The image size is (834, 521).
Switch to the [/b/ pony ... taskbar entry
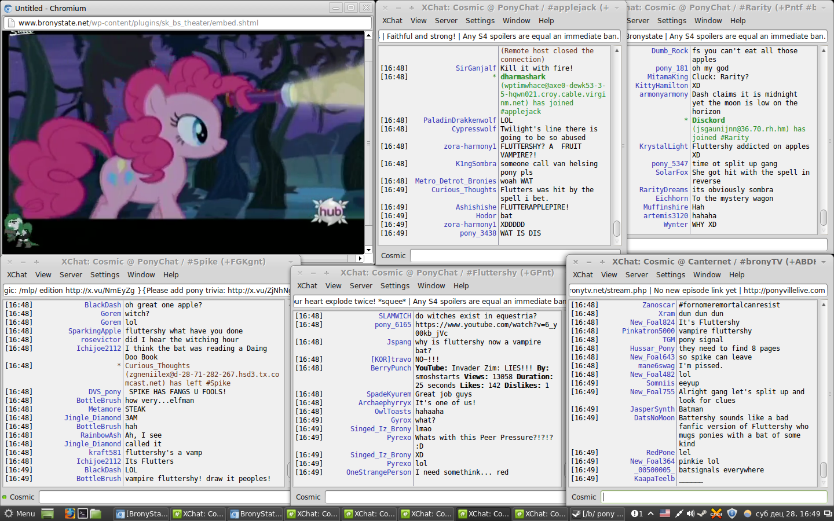[598, 513]
